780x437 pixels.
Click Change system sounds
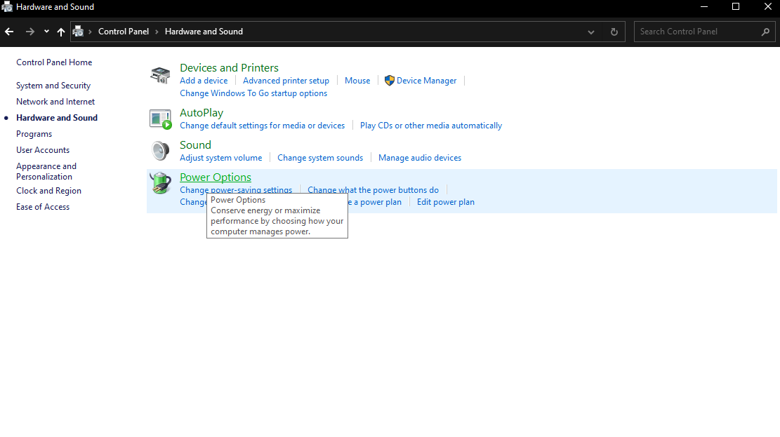[320, 158]
